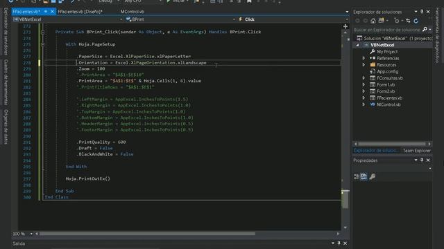Open the Herramientas de diagnóstico side tab
The image size is (444, 249).
point(436,35)
